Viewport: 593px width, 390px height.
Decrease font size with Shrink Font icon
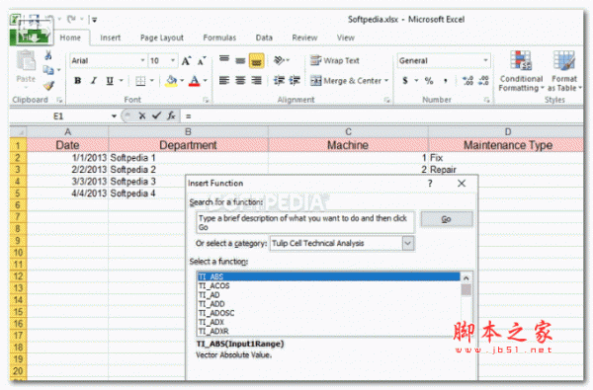(202, 61)
